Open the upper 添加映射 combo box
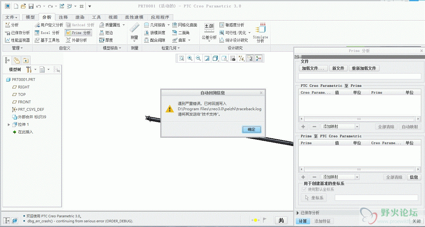The width and height of the screenshot is (425, 227). [x=340, y=127]
